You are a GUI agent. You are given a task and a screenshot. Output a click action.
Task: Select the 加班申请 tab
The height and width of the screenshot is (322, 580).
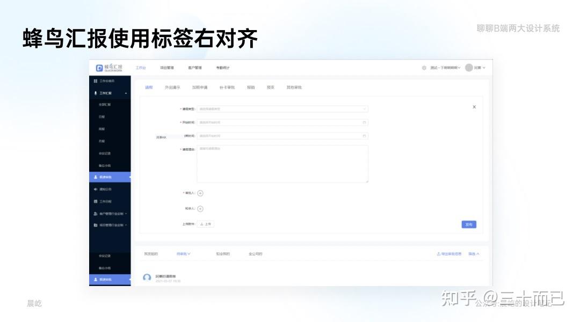[x=200, y=87]
